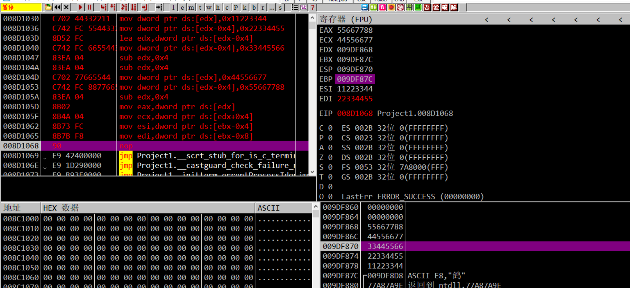Click the disassembly pane scroll-down arrow
The width and height of the screenshot is (630, 288).
pos(312,172)
